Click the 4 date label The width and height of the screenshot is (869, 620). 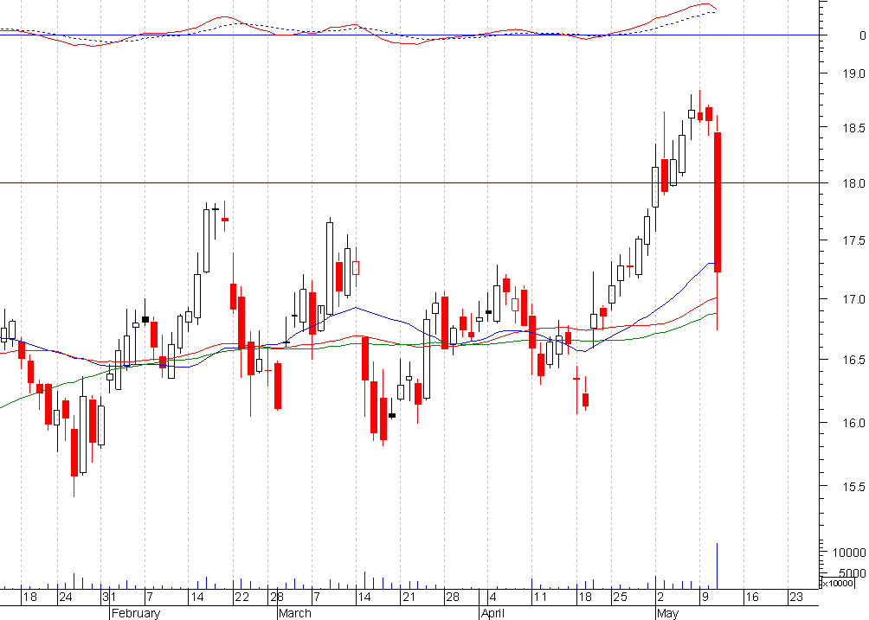[493, 598]
